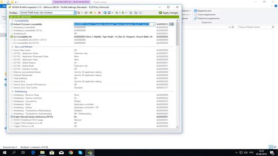
Task: Click the scan filter icon in Inspector toolbar
Action: [x=130, y=13]
